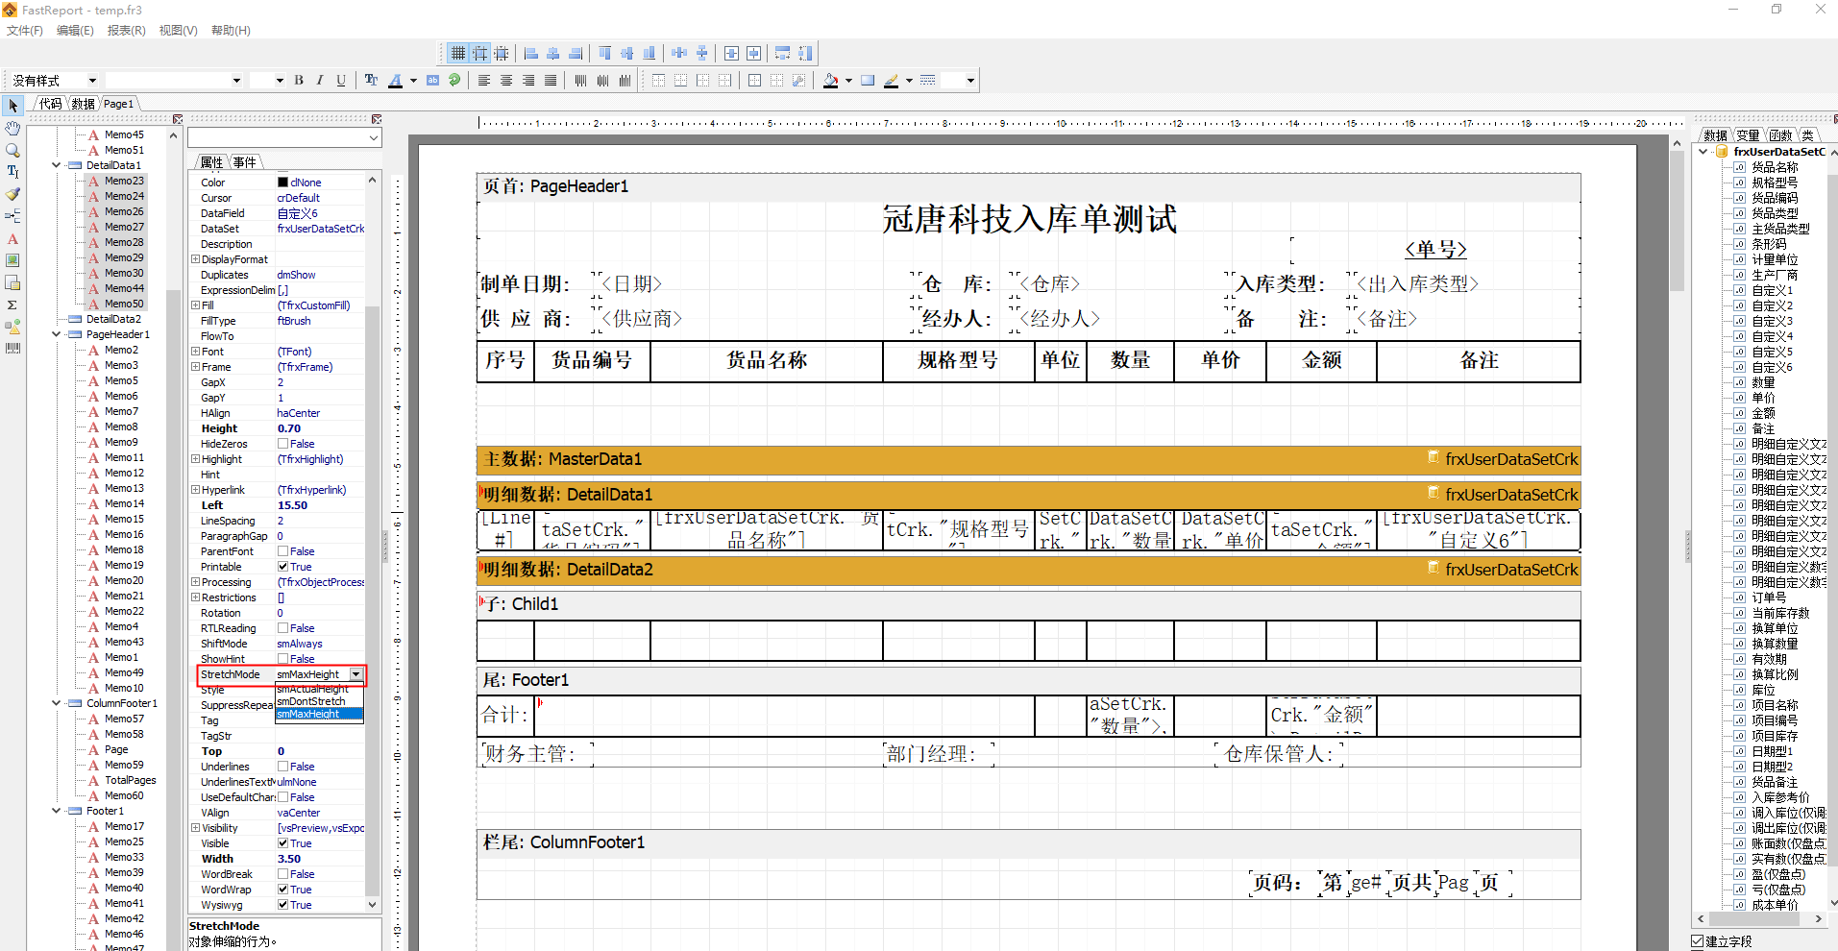Enable WordBreak checkbox
This screenshot has width=1838, height=951.
coord(282,874)
